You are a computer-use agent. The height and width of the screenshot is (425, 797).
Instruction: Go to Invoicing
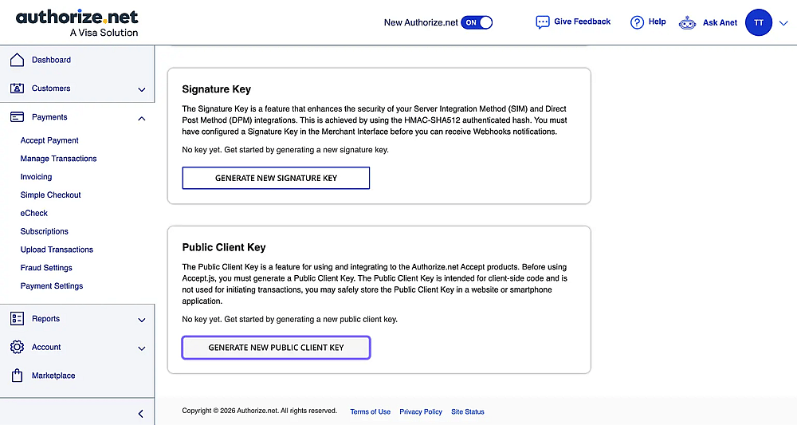(36, 177)
